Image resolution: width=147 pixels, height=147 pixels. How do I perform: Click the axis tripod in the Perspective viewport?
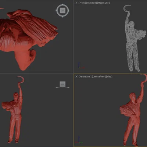[x=79, y=140]
